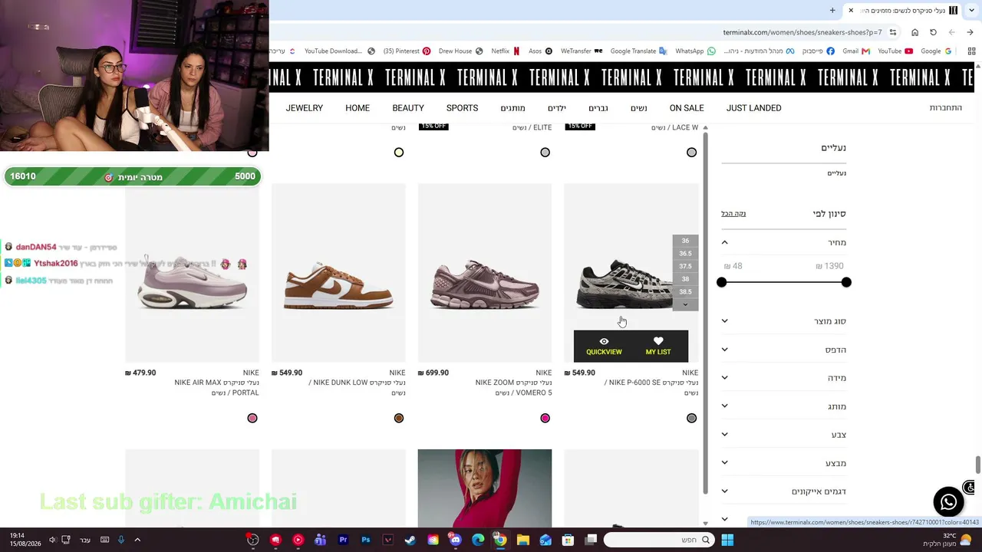Open the site information icon in address bar

(x=892, y=32)
